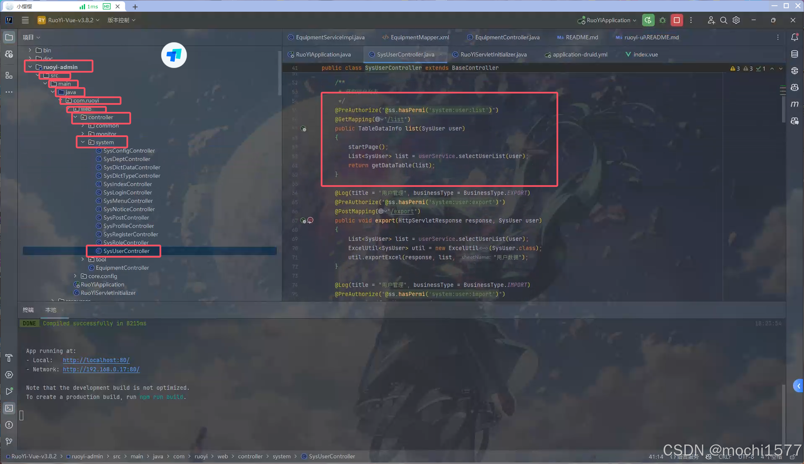
Task: Toggle the main hamburger menu
Action: 25,20
